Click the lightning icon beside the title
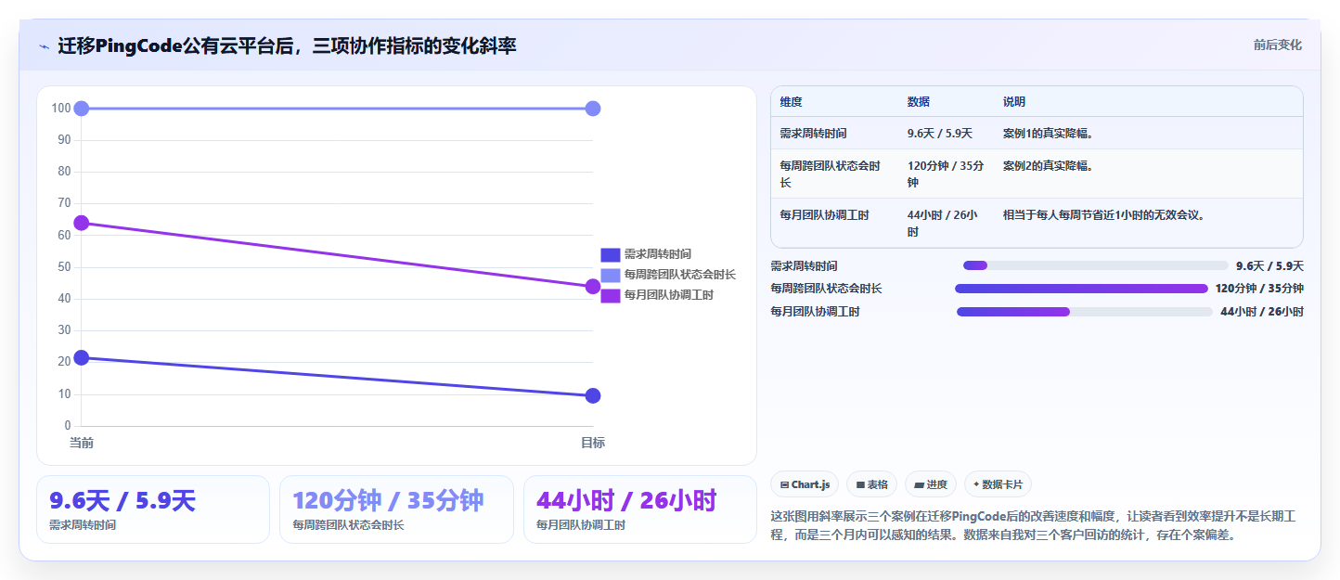 click(x=45, y=46)
